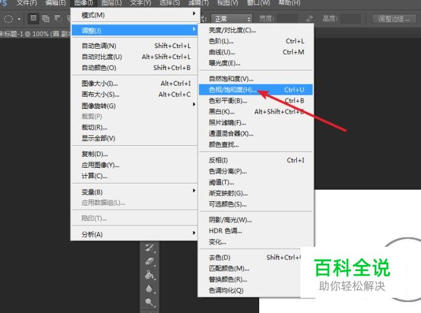The width and height of the screenshot is (421, 313).
Task: Choose 自然饱和度(V)...
Action: (x=256, y=78)
